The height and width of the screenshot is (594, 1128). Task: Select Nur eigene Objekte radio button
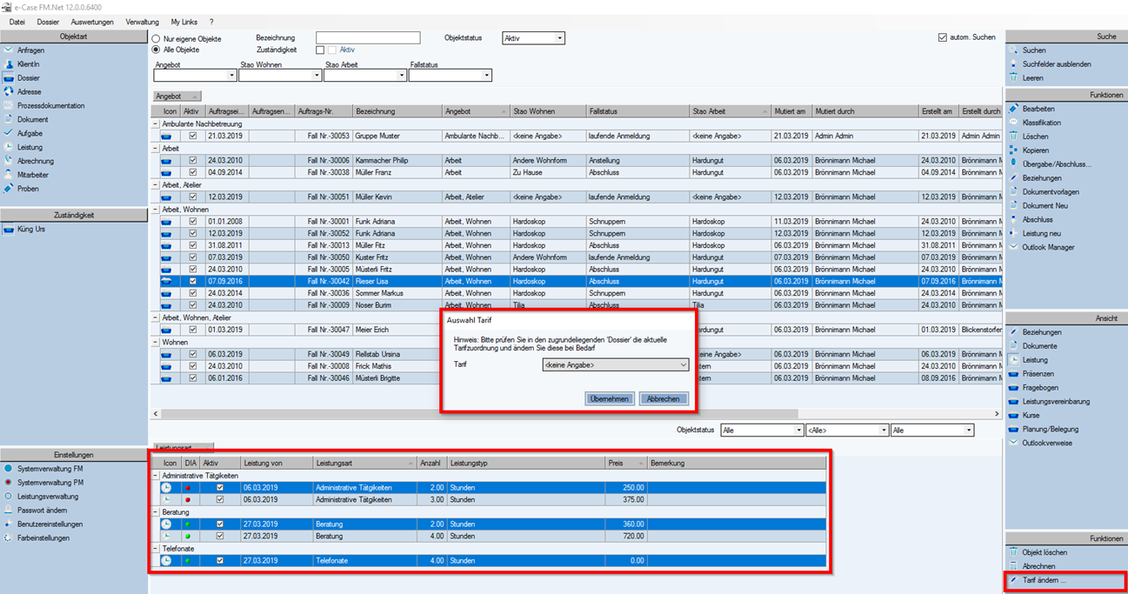pos(157,39)
